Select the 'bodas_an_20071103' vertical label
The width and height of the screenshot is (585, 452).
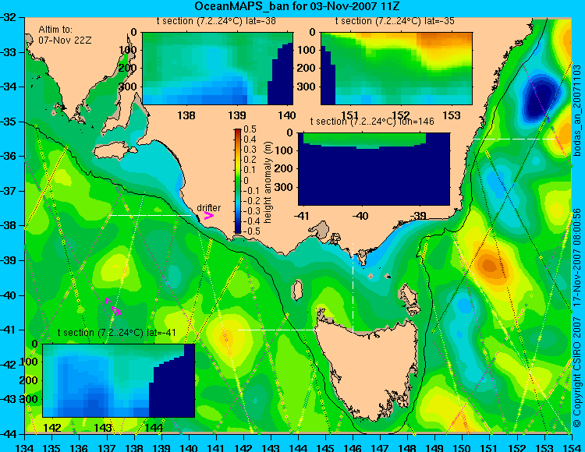(x=578, y=110)
